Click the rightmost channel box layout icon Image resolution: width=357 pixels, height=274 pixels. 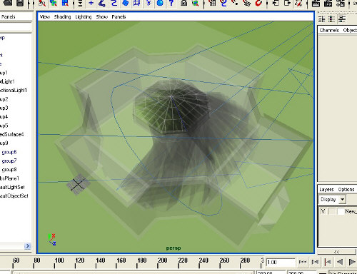pos(342,19)
